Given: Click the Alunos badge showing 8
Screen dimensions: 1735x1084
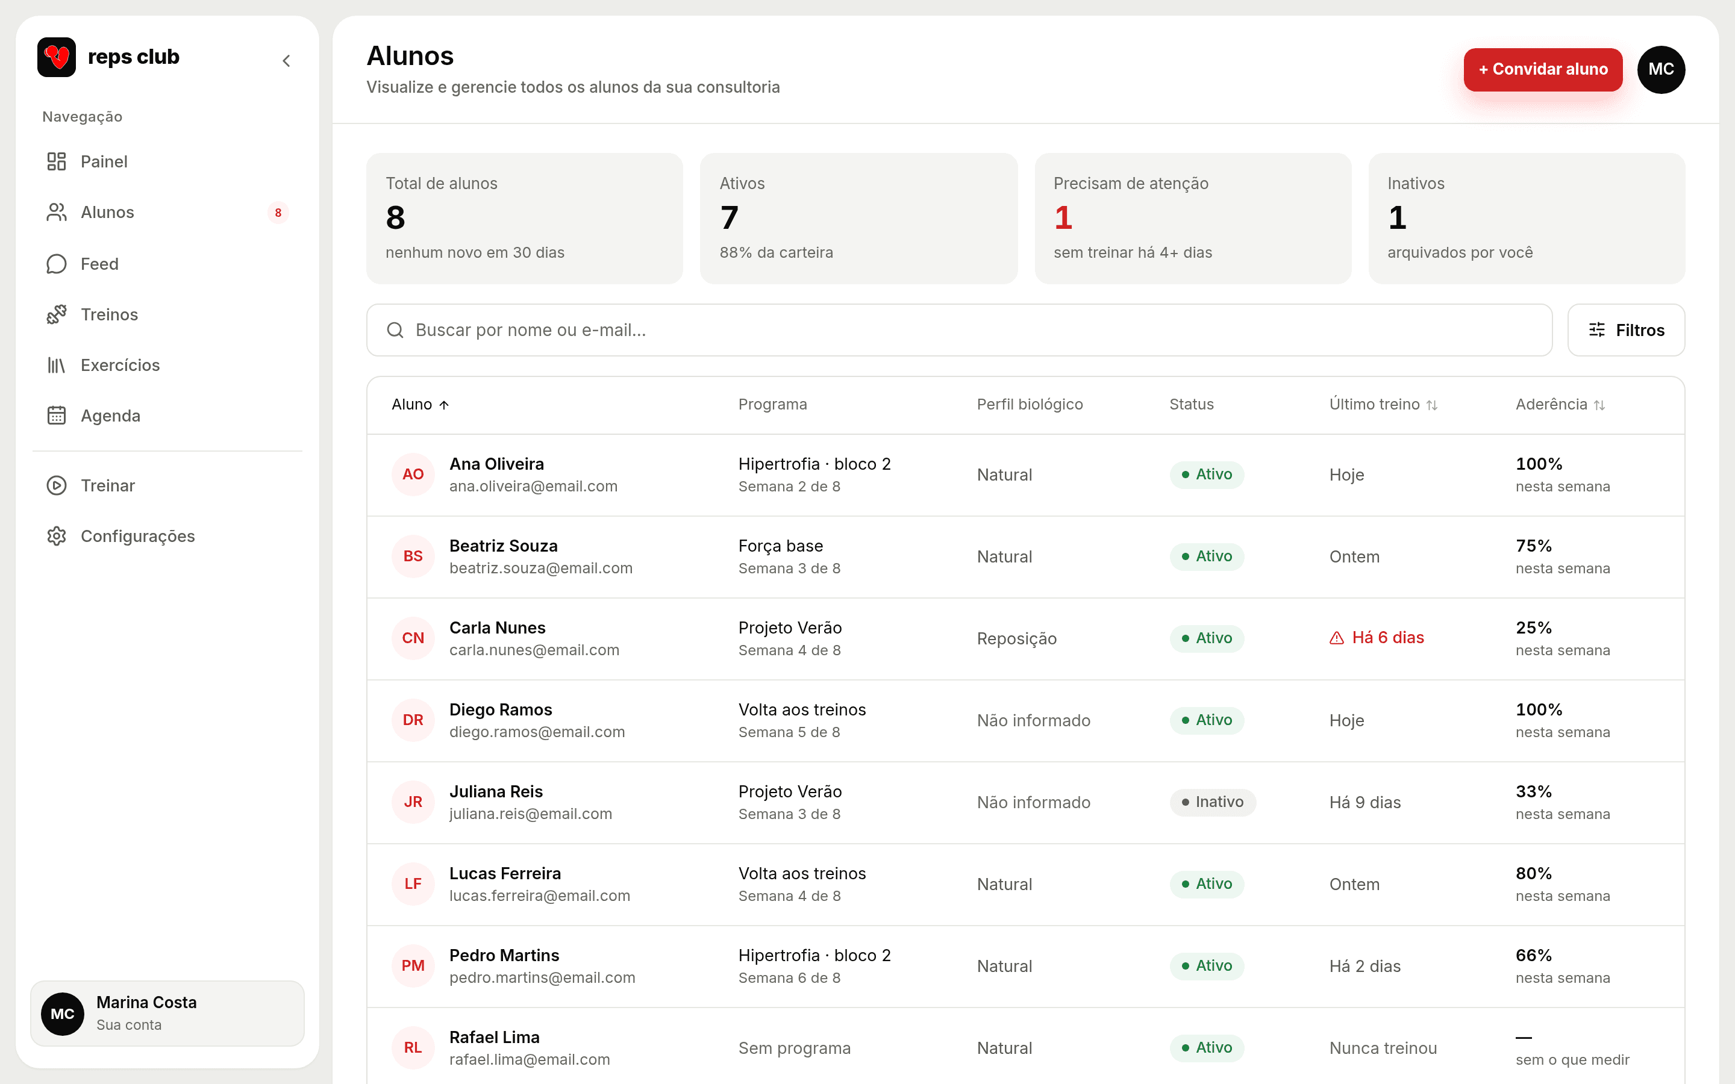Looking at the screenshot, I should coord(278,213).
